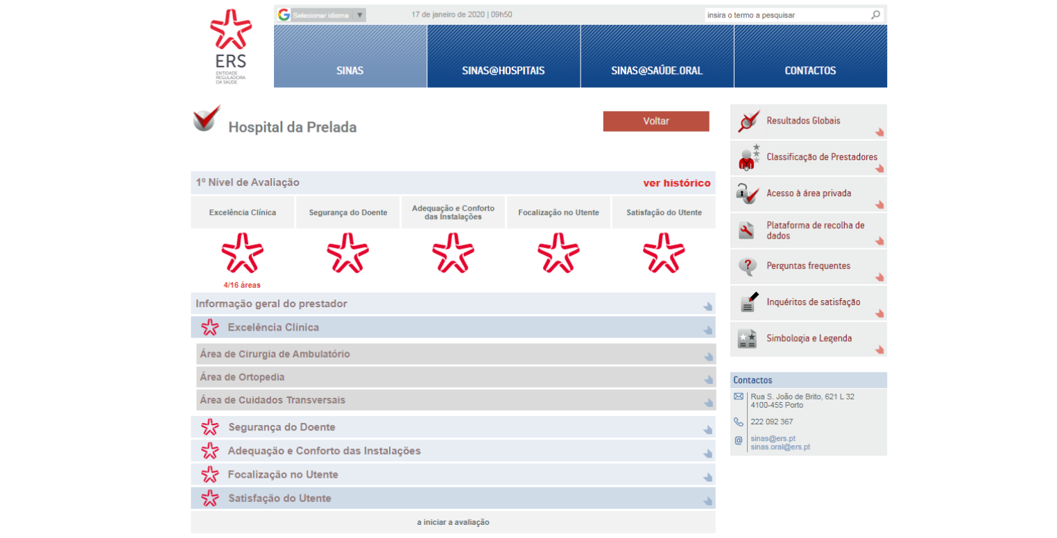
Task: Click the Google translate G icon
Action: pos(284,15)
